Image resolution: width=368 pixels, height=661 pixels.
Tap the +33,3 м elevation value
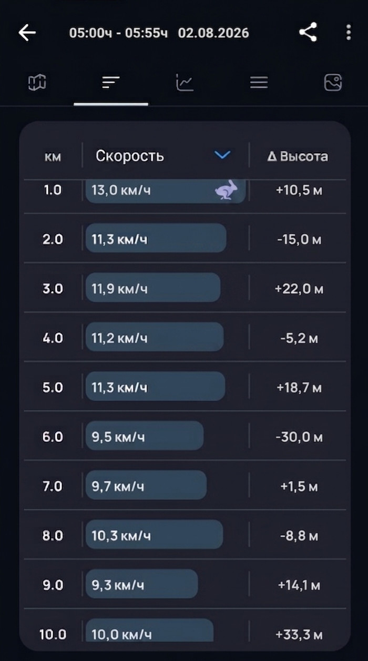(x=299, y=635)
